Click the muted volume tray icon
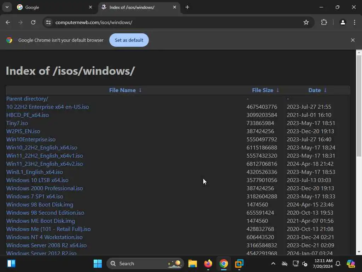 305,263
